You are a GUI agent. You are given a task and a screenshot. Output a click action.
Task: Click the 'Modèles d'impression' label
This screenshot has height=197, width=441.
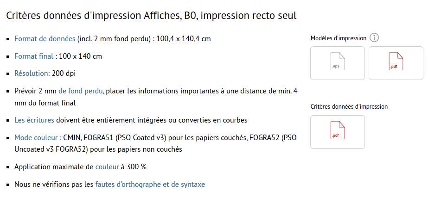pos(338,38)
